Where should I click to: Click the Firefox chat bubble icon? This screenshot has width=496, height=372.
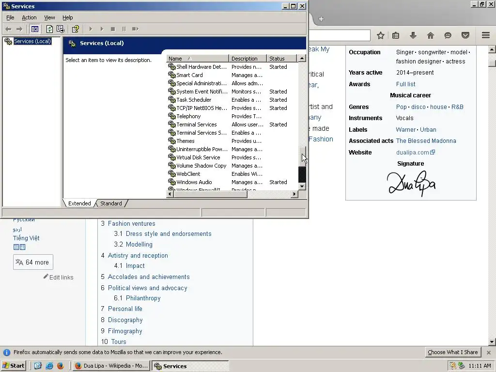(x=448, y=35)
